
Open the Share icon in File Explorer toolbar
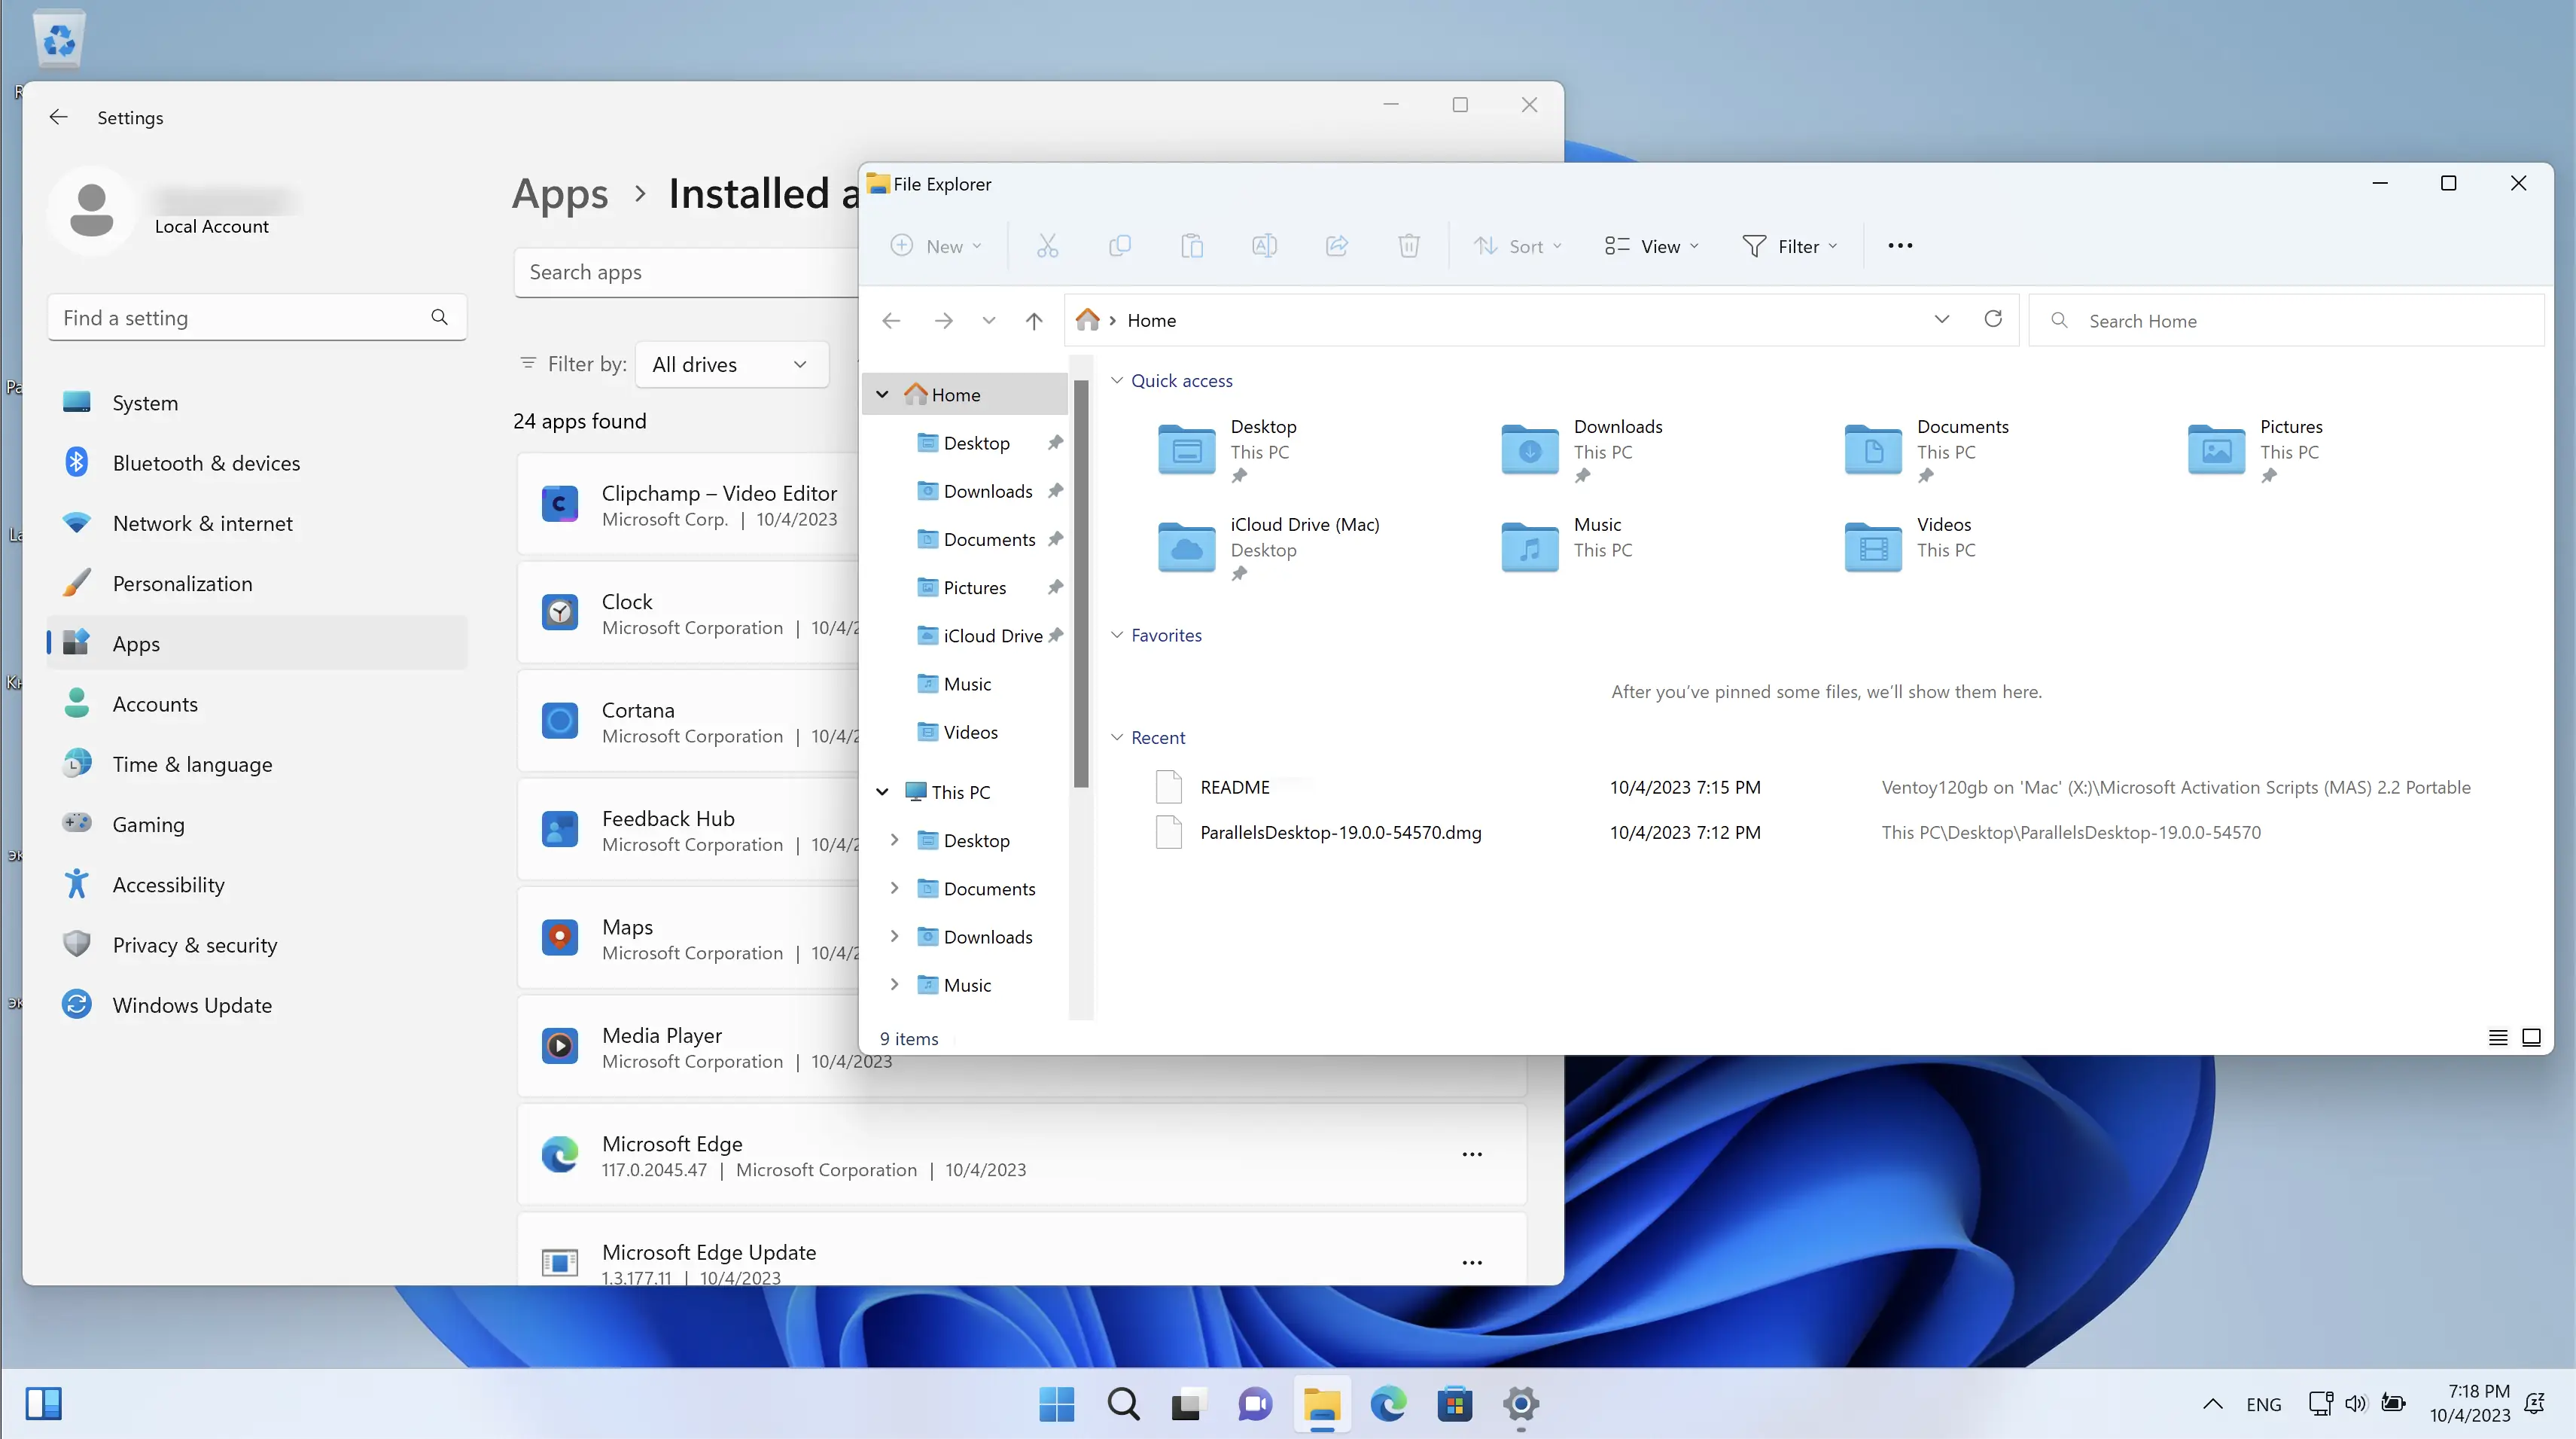1337,246
